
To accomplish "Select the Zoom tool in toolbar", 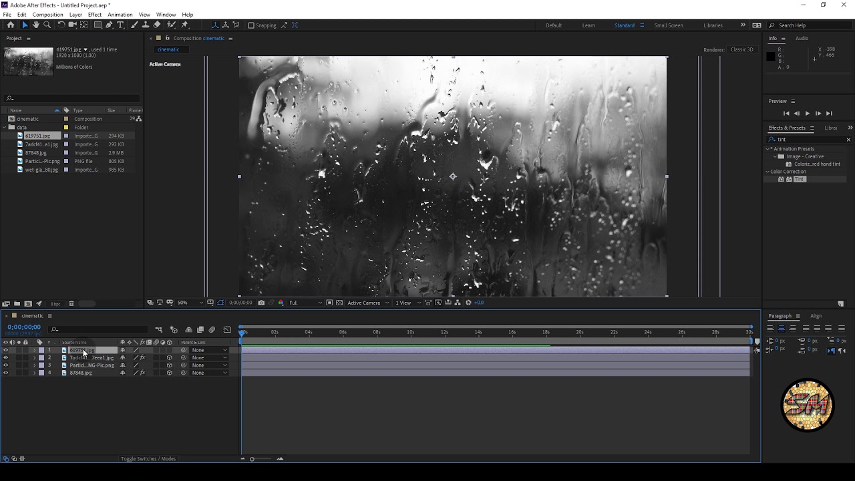I will pyautogui.click(x=47, y=25).
